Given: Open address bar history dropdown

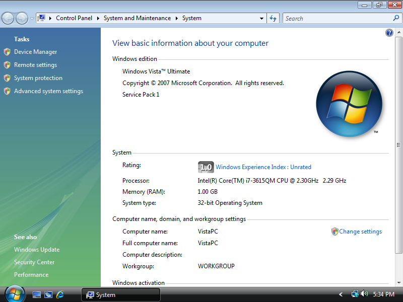Looking at the screenshot, I should (261, 19).
